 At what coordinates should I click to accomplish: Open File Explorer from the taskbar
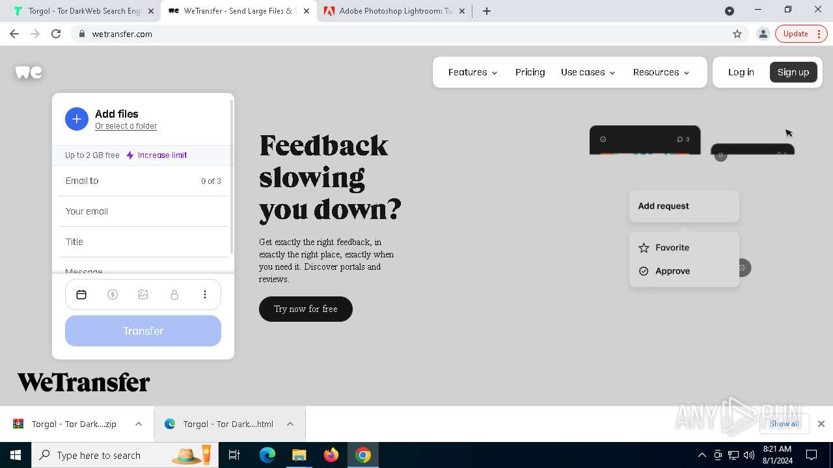pyautogui.click(x=299, y=455)
